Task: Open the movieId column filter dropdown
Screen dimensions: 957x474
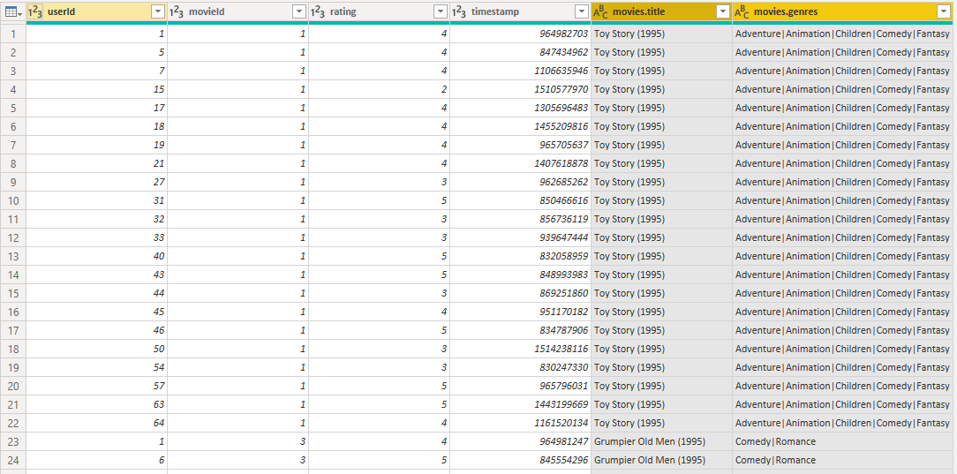Action: pyautogui.click(x=299, y=11)
